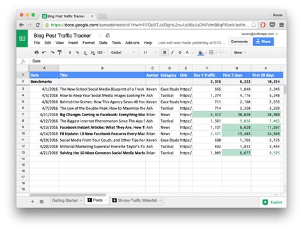
Task: Open the Chrome hamburger menu
Action: point(281,25)
